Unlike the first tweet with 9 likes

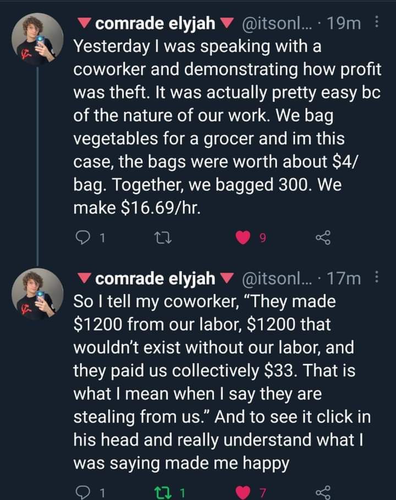click(x=242, y=238)
